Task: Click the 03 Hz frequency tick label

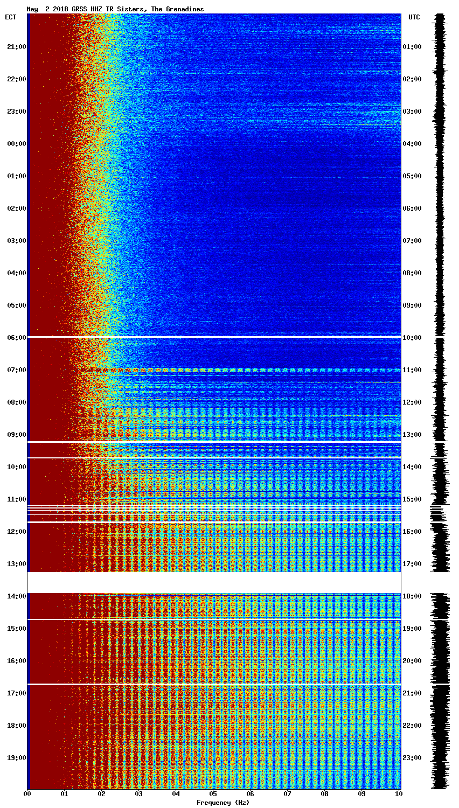Action: point(138,794)
